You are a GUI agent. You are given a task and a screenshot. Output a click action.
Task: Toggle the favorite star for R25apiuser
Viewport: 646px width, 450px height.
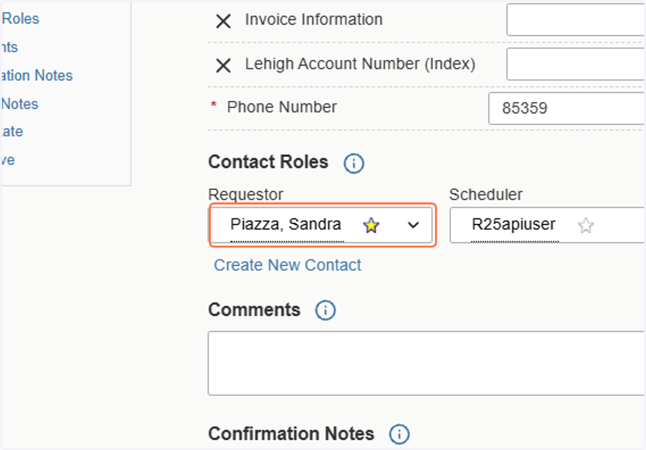[x=586, y=225]
